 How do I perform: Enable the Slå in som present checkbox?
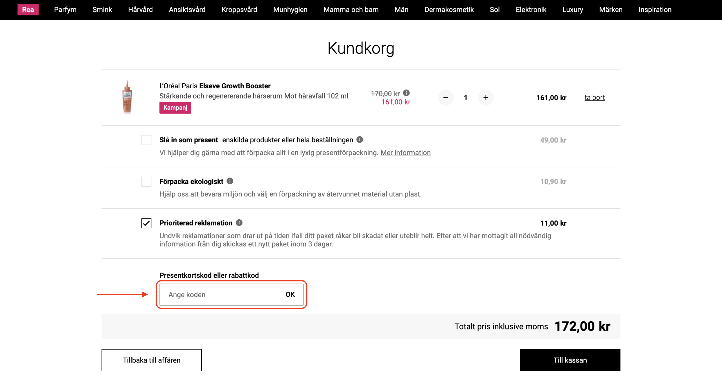click(146, 140)
